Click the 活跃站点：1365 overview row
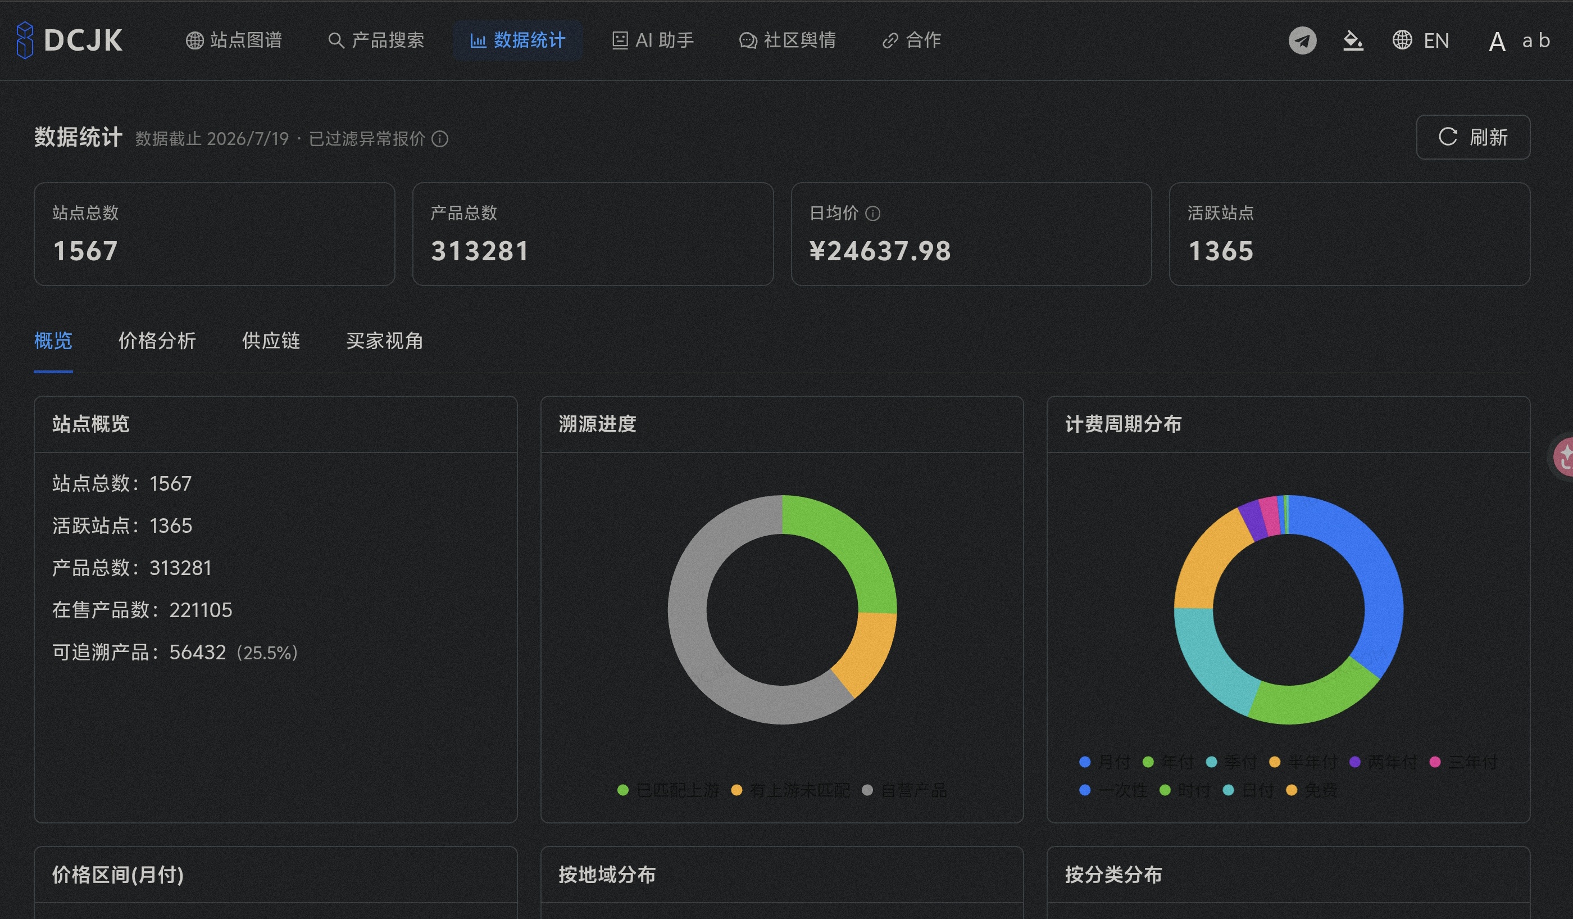The height and width of the screenshot is (919, 1573). [122, 526]
